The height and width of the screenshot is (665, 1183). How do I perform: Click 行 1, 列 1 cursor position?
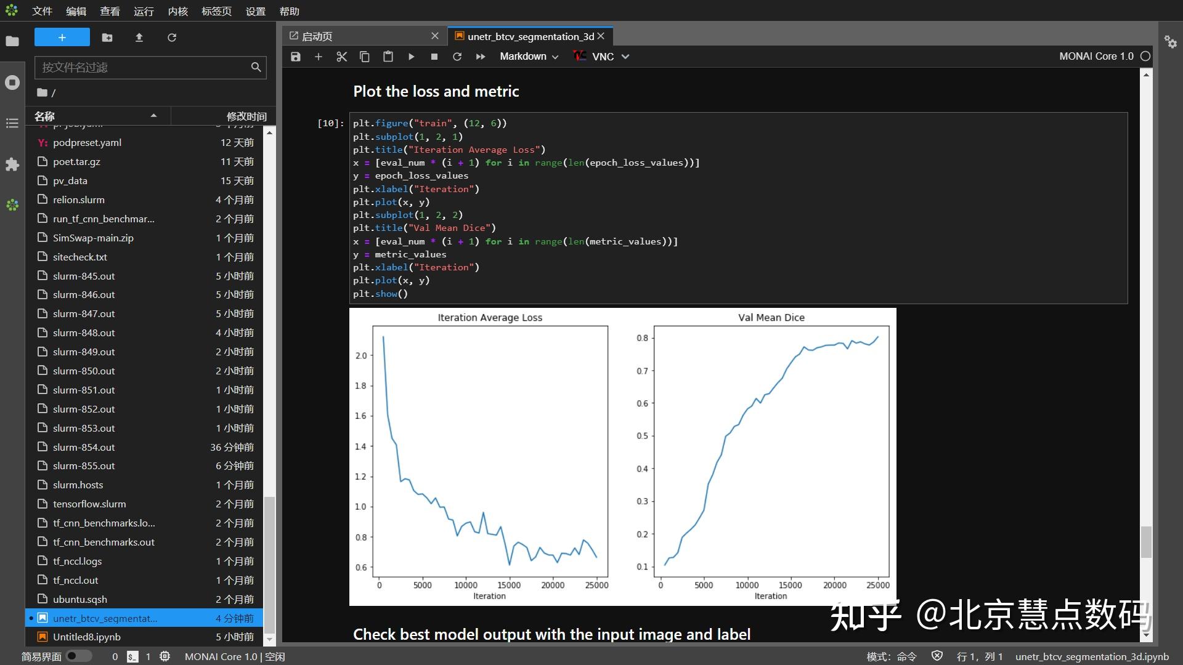point(980,657)
